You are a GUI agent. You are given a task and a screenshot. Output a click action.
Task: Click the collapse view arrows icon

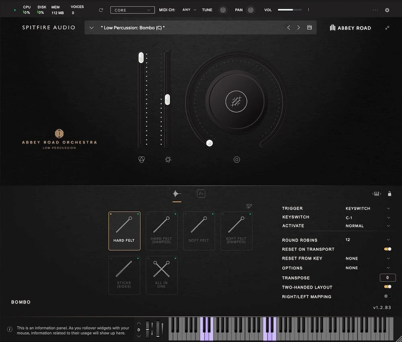click(x=387, y=28)
